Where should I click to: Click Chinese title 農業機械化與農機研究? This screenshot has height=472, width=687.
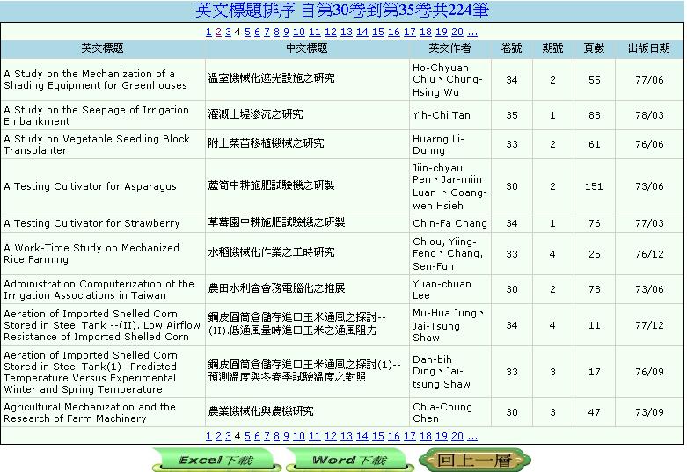coord(260,411)
